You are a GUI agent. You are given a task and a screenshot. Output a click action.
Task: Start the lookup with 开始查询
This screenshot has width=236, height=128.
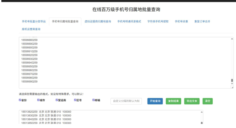pos(155,101)
